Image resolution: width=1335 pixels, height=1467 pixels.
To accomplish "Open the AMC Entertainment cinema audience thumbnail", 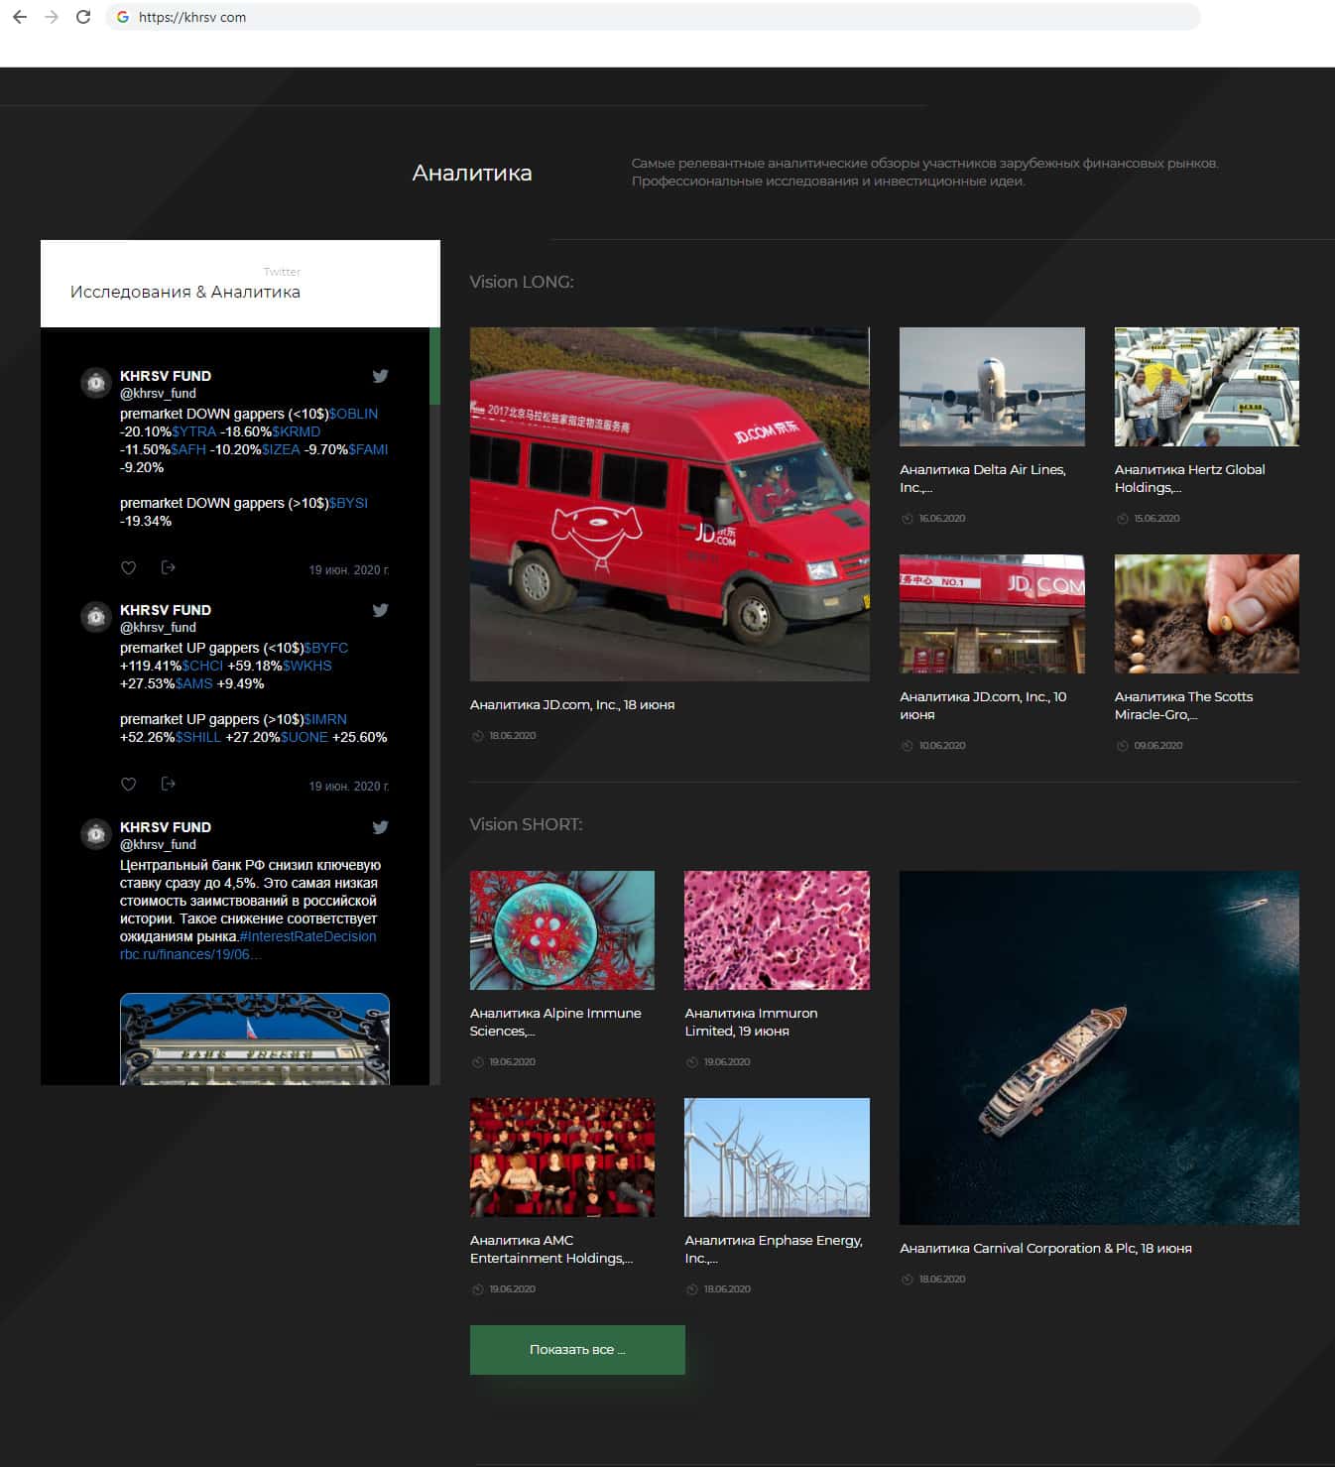I will click(x=562, y=1158).
